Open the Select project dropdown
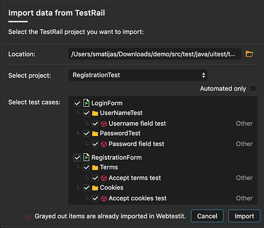 [138, 75]
